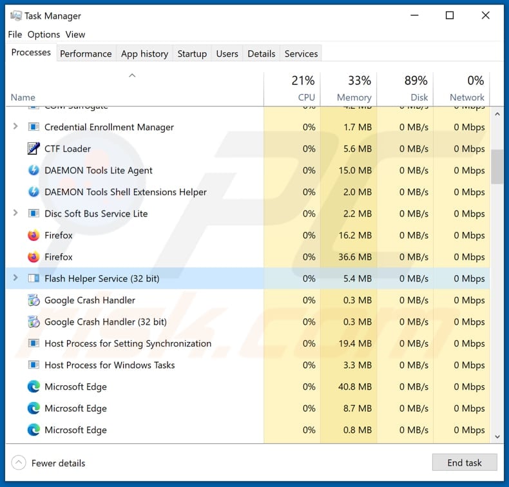
Task: Collapse view with the Fewer details button
Action: 49,463
